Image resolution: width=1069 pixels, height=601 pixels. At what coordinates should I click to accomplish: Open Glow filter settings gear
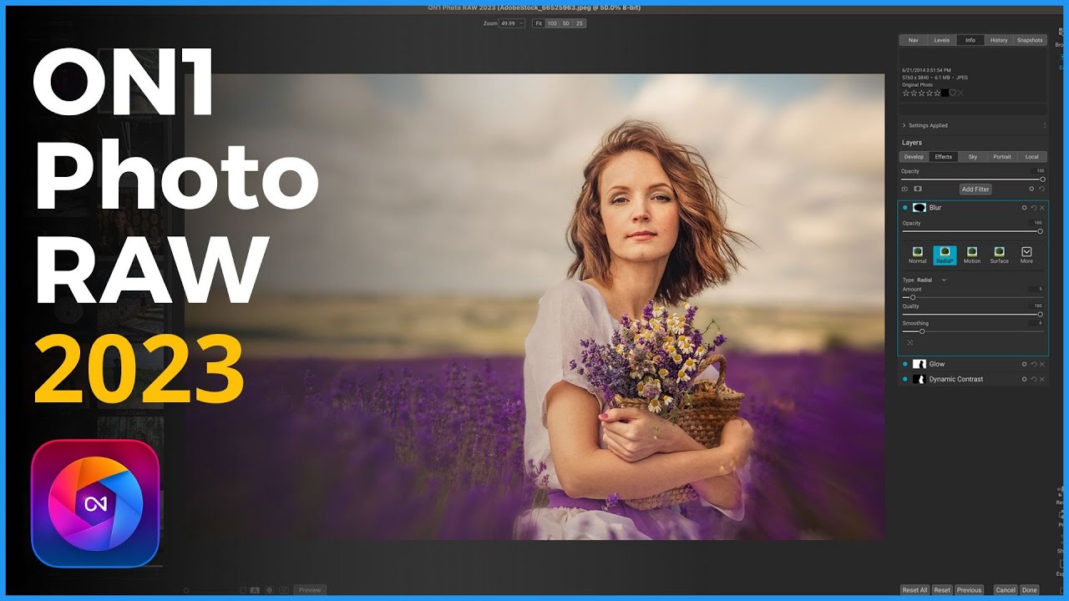coord(1025,364)
